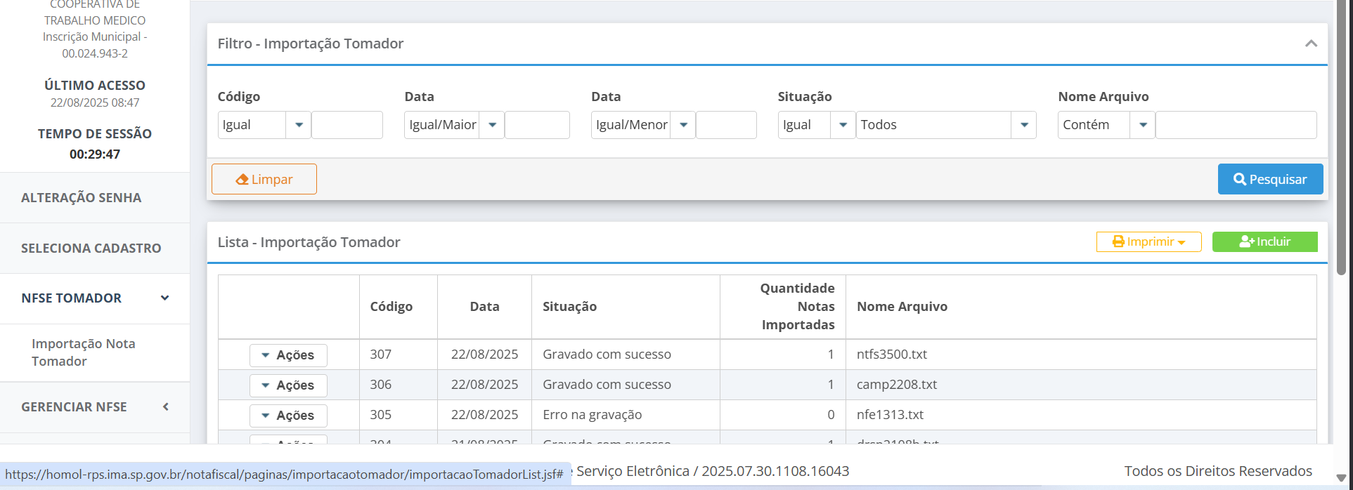Open ALTERAÇÃO SENHA menu item
1353x490 pixels.
[82, 198]
